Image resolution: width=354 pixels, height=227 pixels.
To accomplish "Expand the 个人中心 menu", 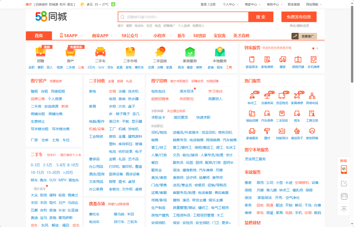I will [x=230, y=5].
